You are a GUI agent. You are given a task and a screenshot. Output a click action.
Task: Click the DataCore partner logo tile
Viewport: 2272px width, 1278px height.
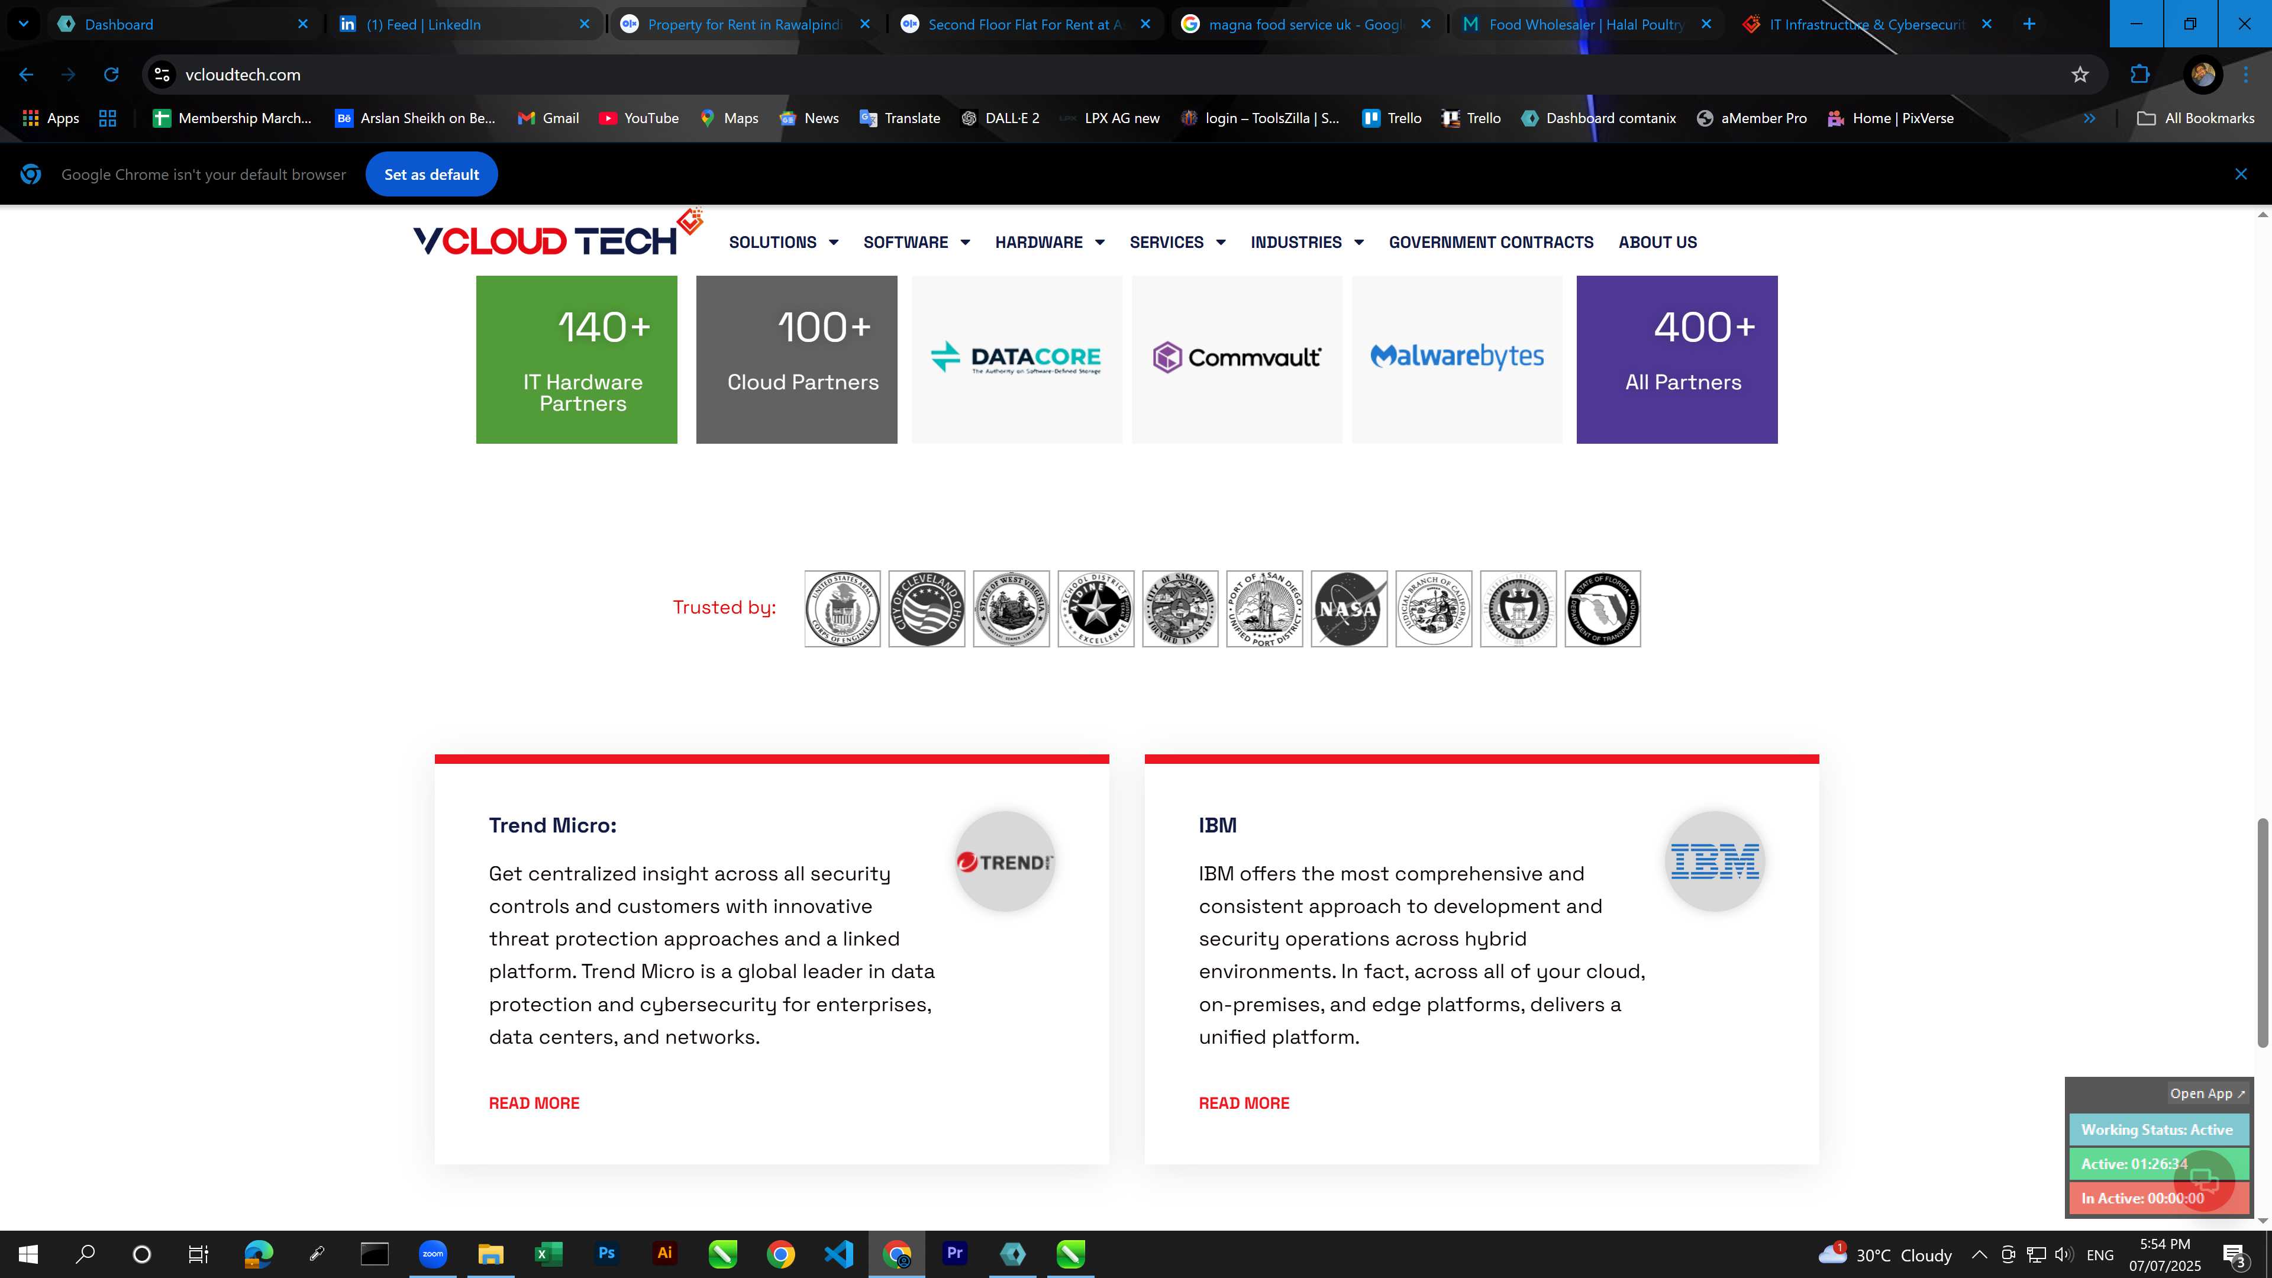(1016, 359)
